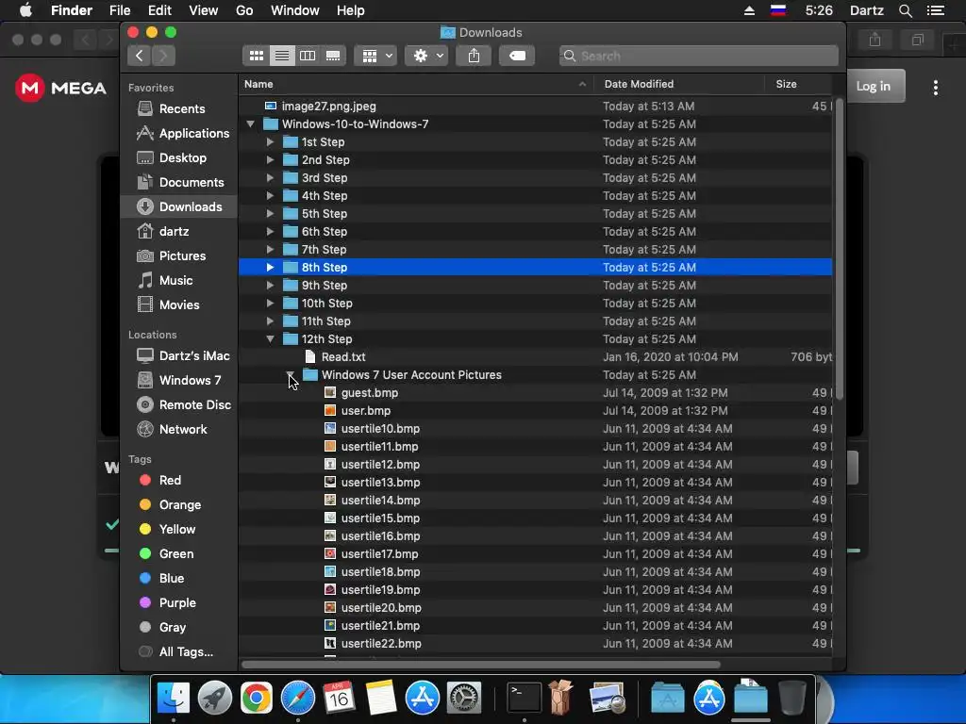Click Log in on the MEGA page
This screenshot has width=966, height=724.
point(873,86)
